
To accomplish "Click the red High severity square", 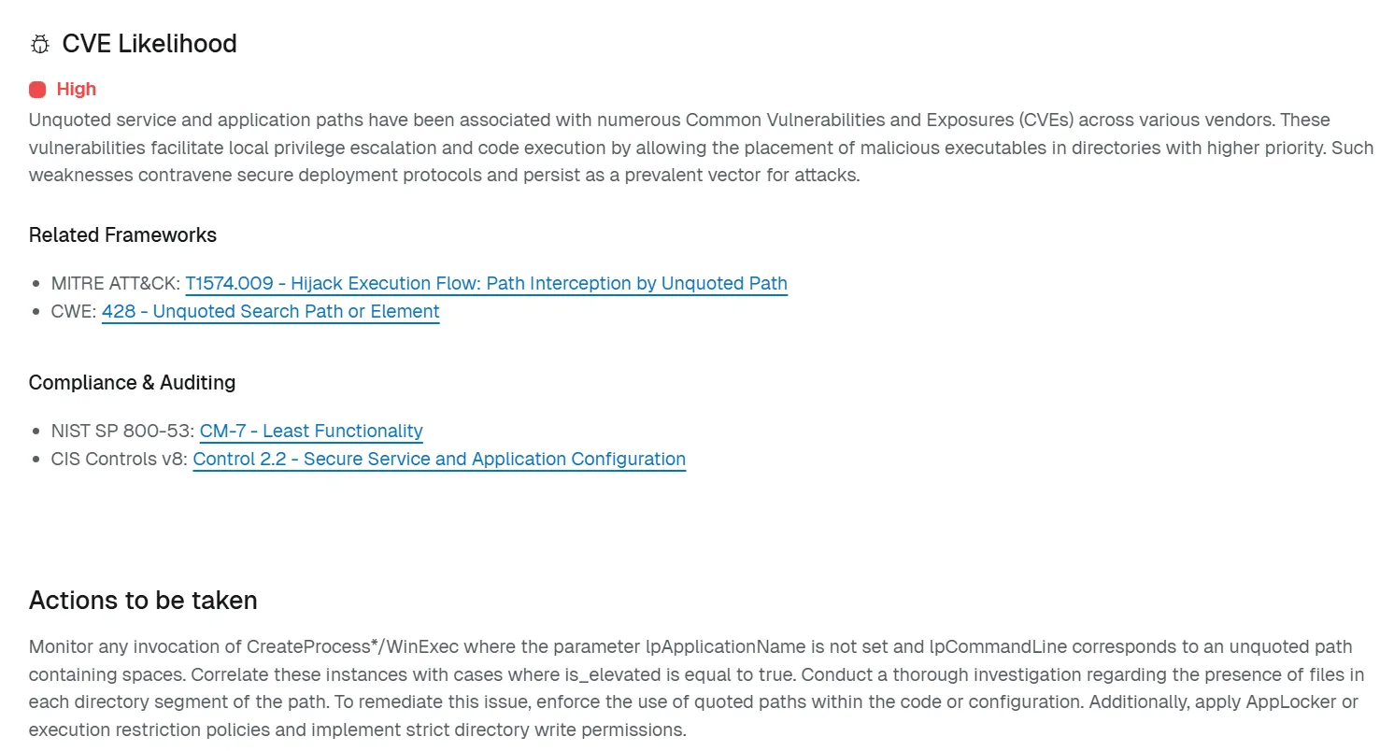I will (37, 90).
